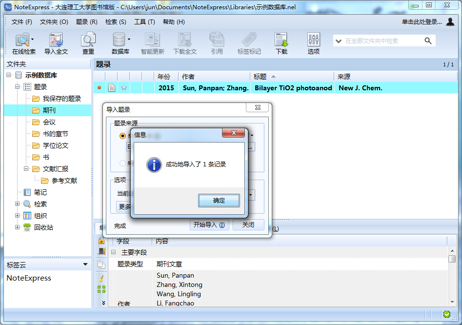This screenshot has width=462, height=325.
Task: Select the unchecked radio button in 导入题录 dialog
Action: 122,163
